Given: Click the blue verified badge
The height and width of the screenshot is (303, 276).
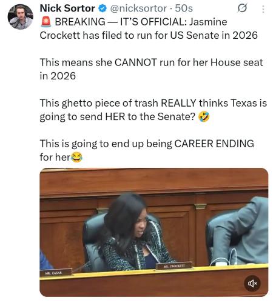Looking at the screenshot, I should click(103, 8).
